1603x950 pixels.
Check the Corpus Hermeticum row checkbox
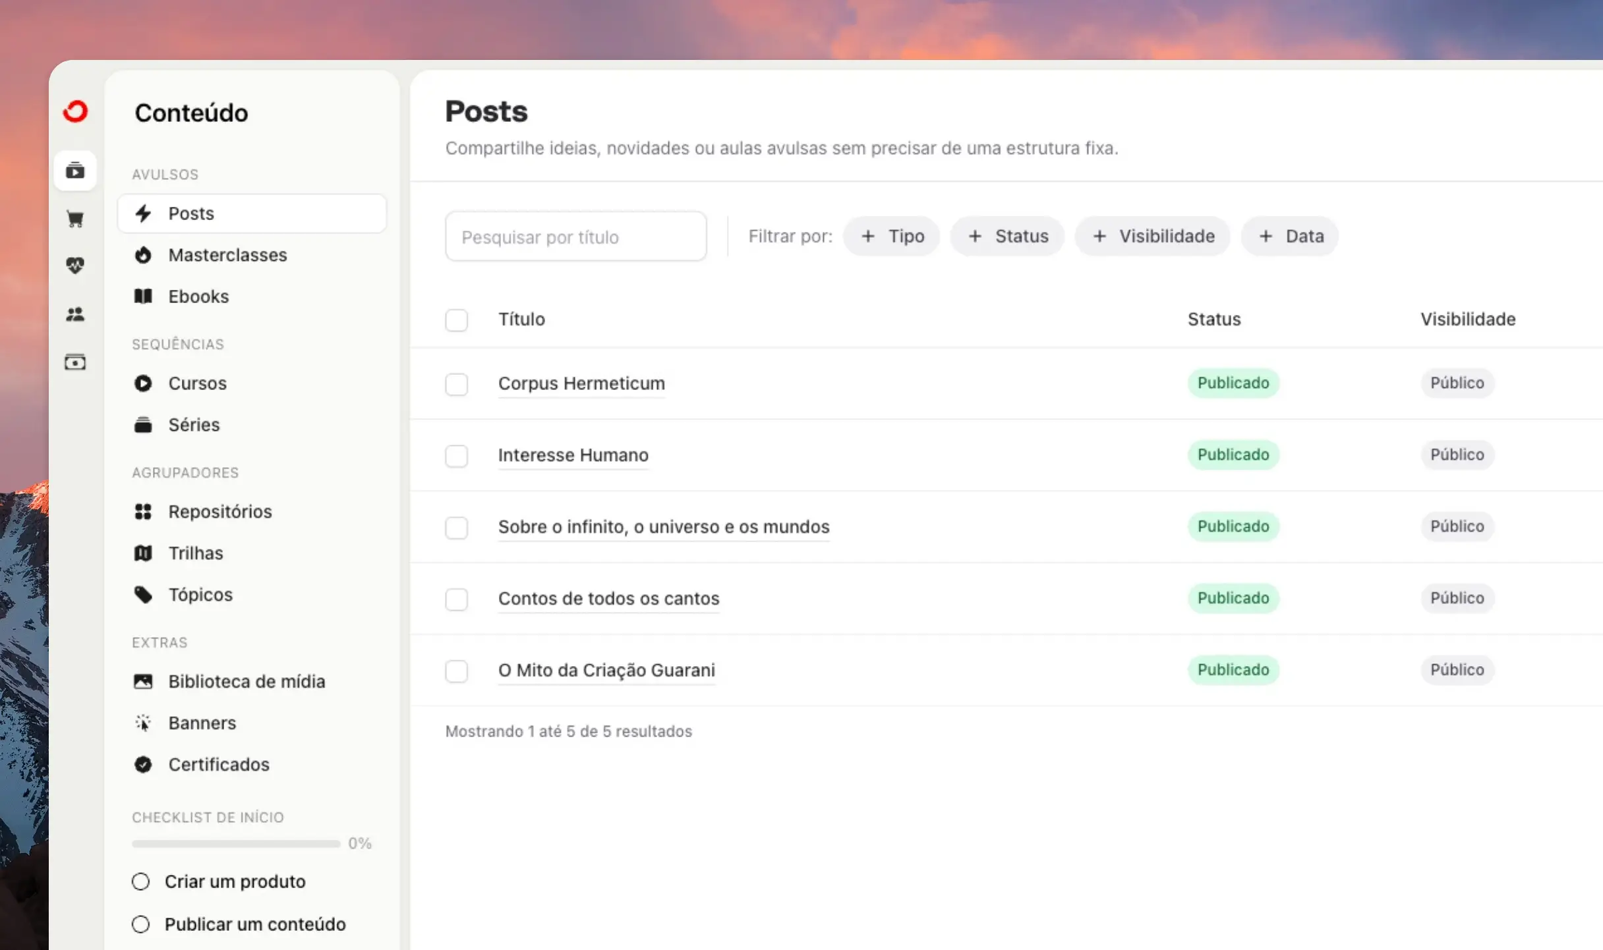click(456, 383)
